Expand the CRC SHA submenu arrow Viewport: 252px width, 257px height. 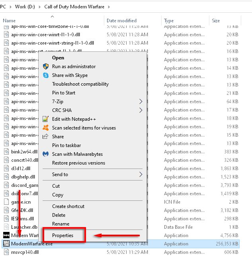click(141, 110)
